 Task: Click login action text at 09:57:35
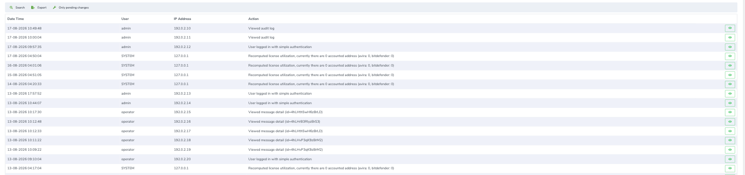[x=280, y=47]
